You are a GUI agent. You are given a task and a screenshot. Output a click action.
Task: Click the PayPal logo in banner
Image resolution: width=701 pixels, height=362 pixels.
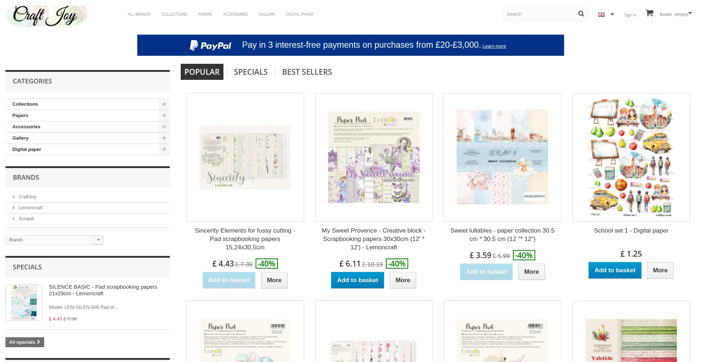[211, 46]
